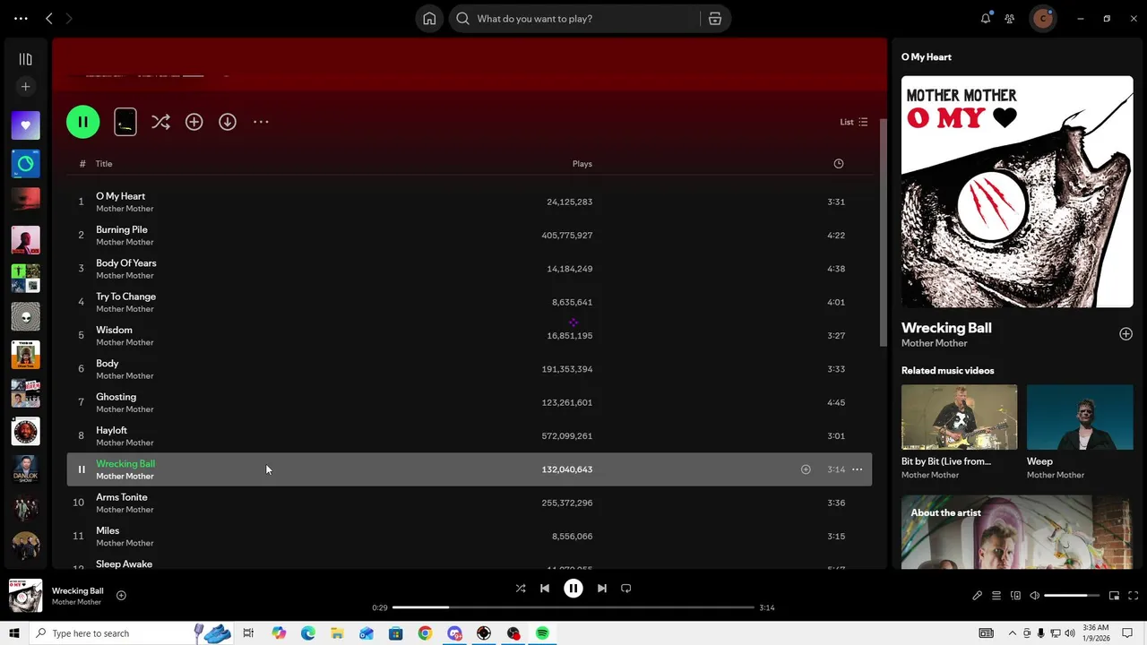Toggle the lyrics microphone icon
The height and width of the screenshot is (645, 1147).
pyautogui.click(x=977, y=596)
